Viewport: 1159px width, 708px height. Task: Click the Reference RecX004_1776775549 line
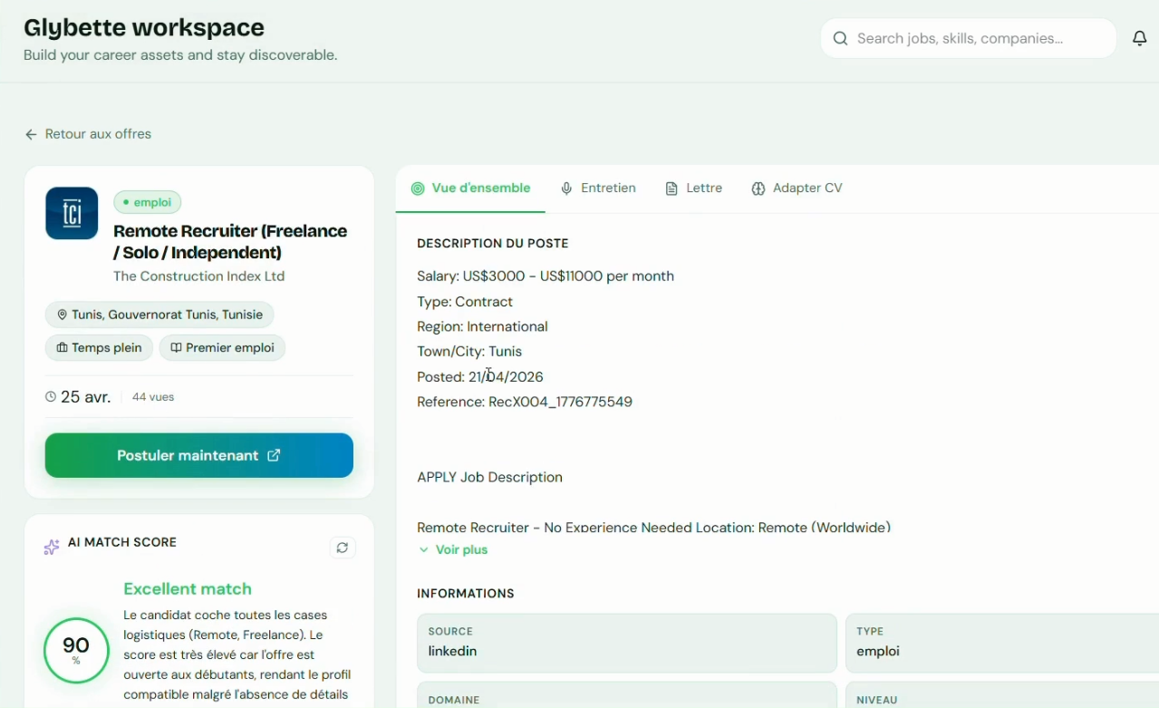tap(525, 402)
